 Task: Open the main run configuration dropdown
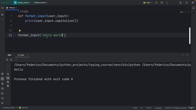[x=148, y=3]
